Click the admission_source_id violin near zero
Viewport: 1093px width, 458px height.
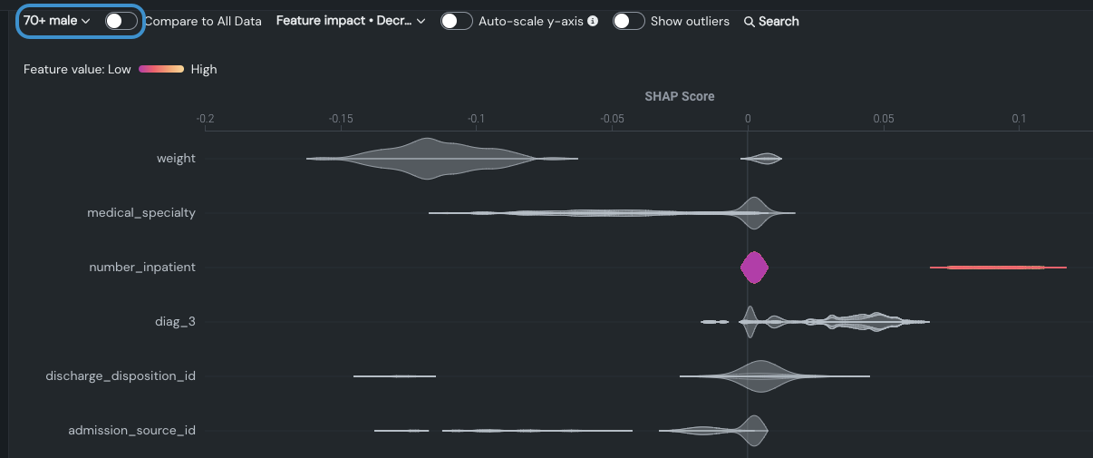click(x=754, y=430)
